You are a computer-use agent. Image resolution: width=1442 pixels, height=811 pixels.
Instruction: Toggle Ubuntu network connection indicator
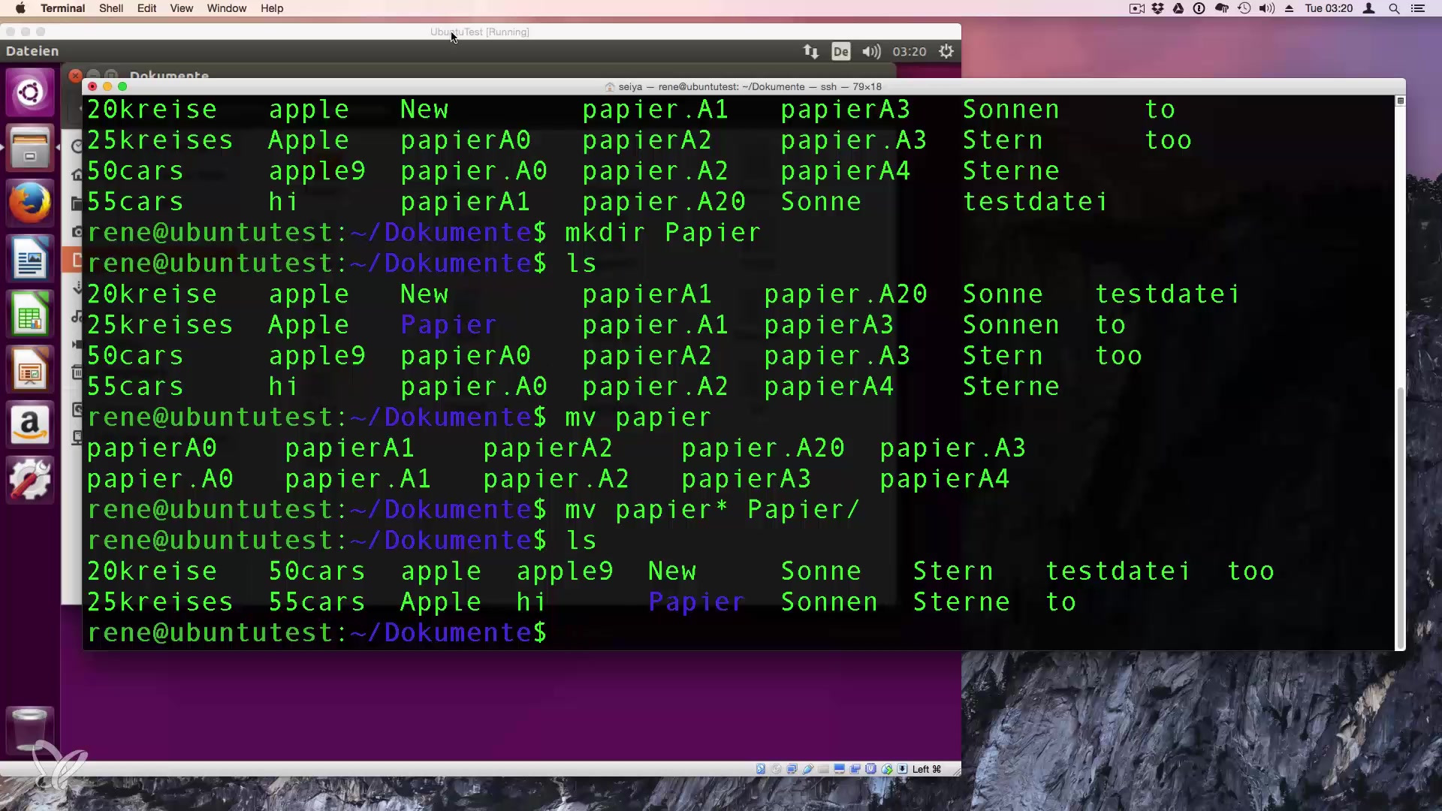[x=810, y=52]
